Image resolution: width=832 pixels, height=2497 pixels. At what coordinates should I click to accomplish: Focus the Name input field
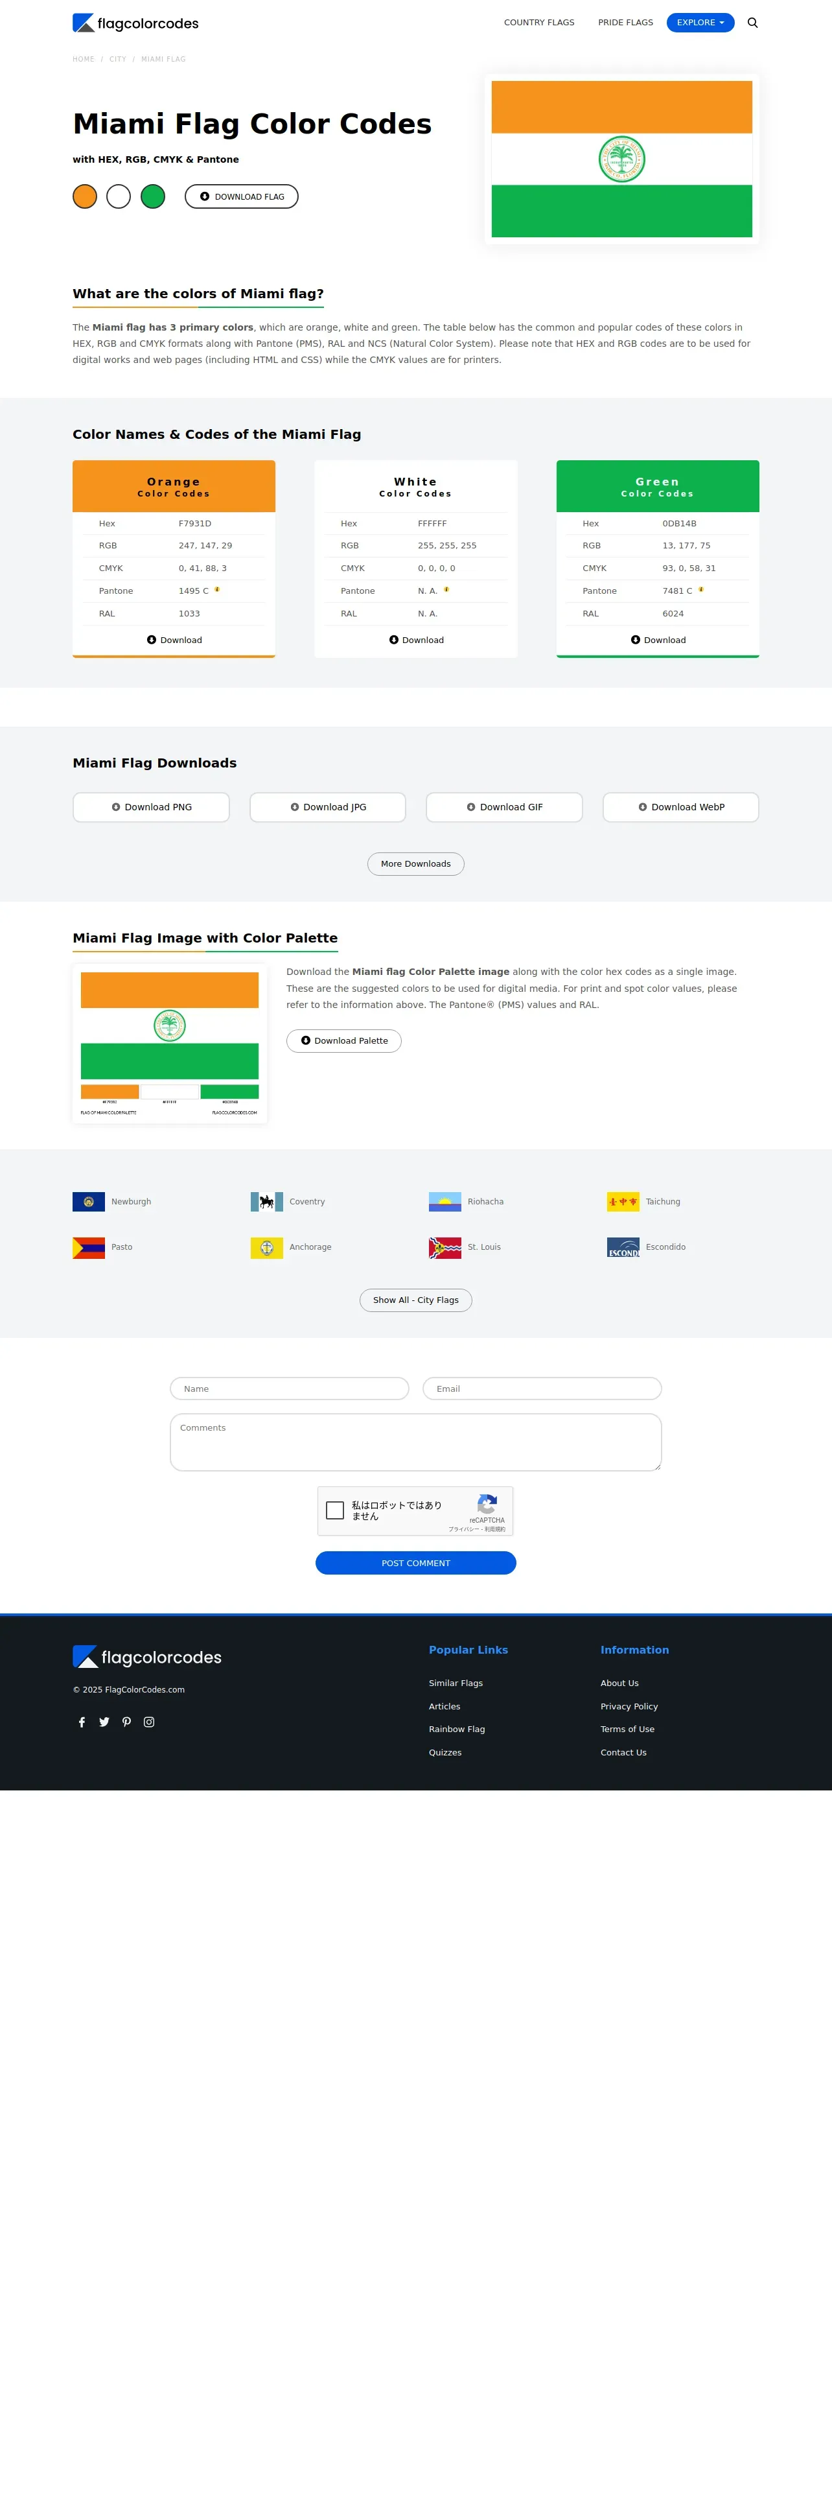coord(290,1389)
